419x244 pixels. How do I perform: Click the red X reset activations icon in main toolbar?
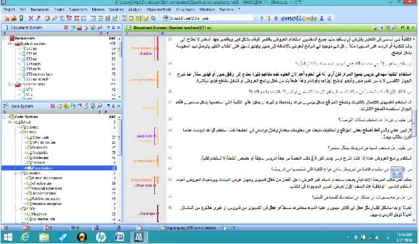31,18
